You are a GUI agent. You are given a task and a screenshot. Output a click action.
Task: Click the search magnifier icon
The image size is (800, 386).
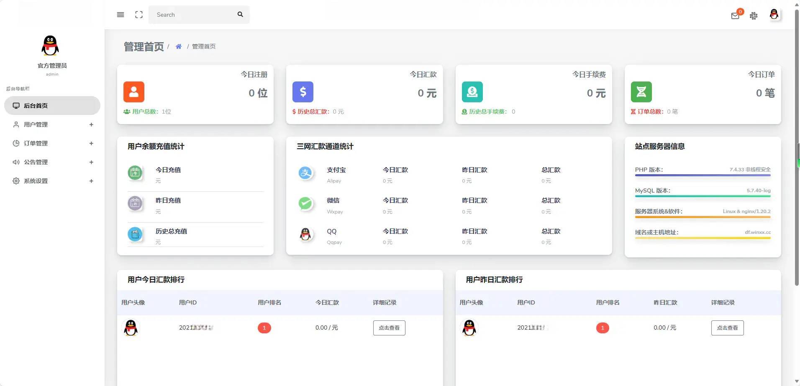[x=240, y=14]
